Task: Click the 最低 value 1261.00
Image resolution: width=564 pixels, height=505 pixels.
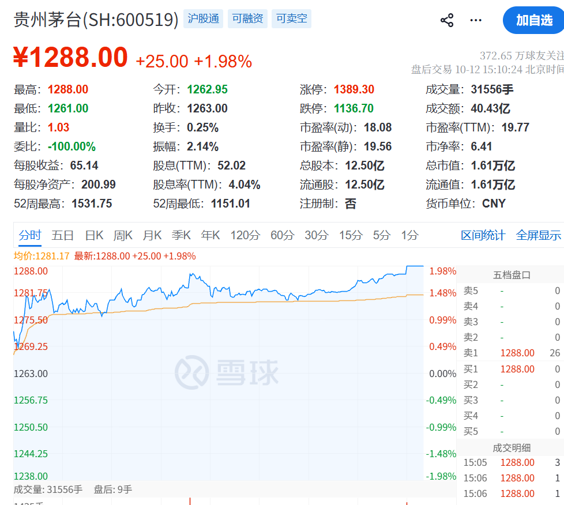Action: pos(68,108)
